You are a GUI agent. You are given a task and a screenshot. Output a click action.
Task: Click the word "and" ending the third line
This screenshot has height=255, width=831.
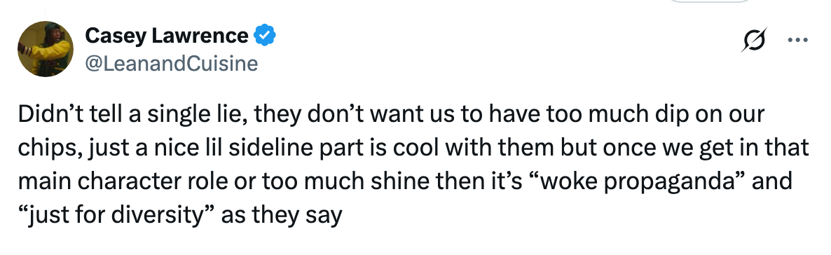pos(774,181)
